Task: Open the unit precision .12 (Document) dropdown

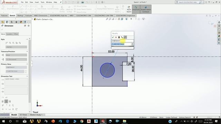Action: click(x=16, y=60)
